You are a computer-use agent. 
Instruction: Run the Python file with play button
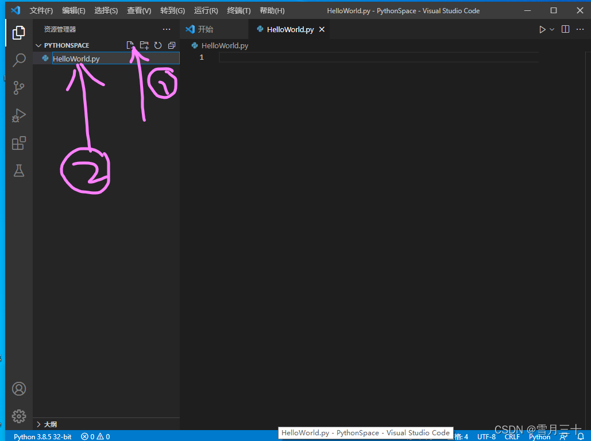(542, 29)
